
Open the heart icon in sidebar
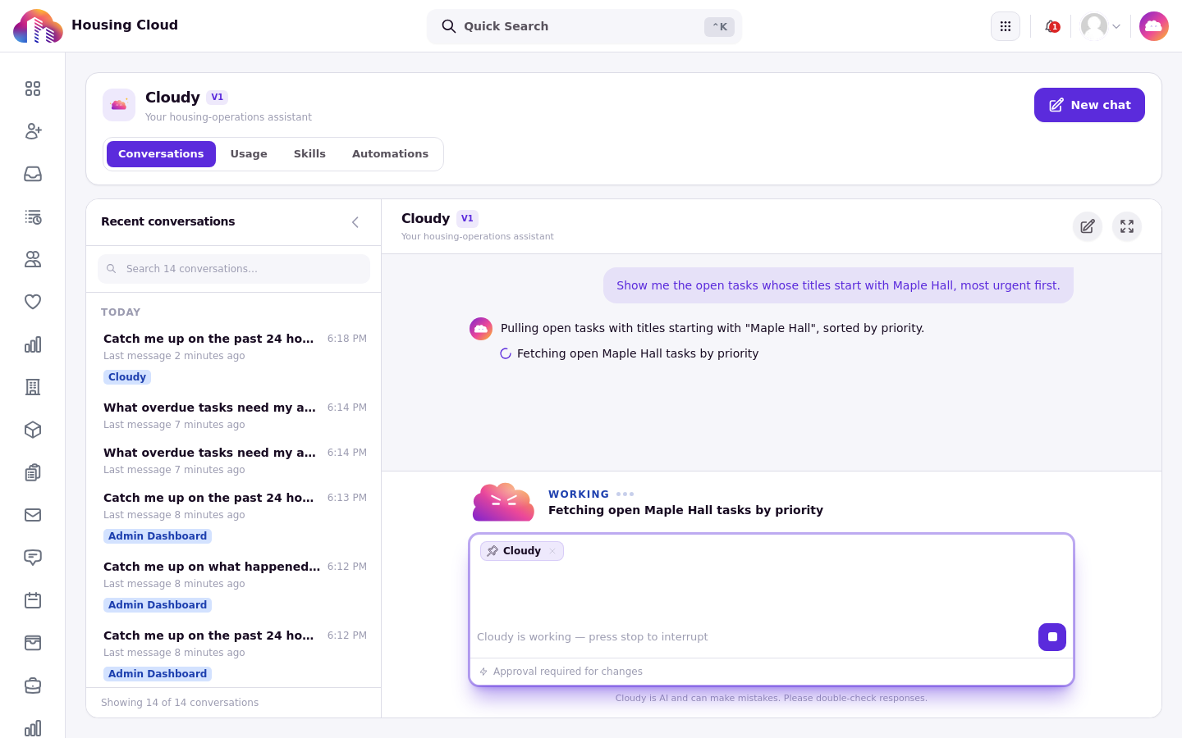click(33, 302)
